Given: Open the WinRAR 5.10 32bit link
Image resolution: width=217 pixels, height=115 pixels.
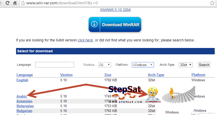Looking at the screenshot, I should (115, 10).
